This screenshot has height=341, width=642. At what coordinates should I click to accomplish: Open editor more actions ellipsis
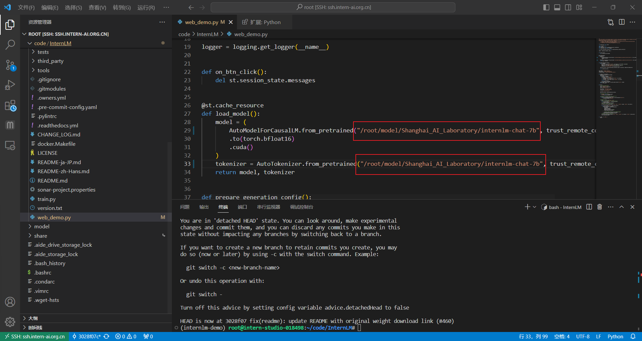pos(632,22)
